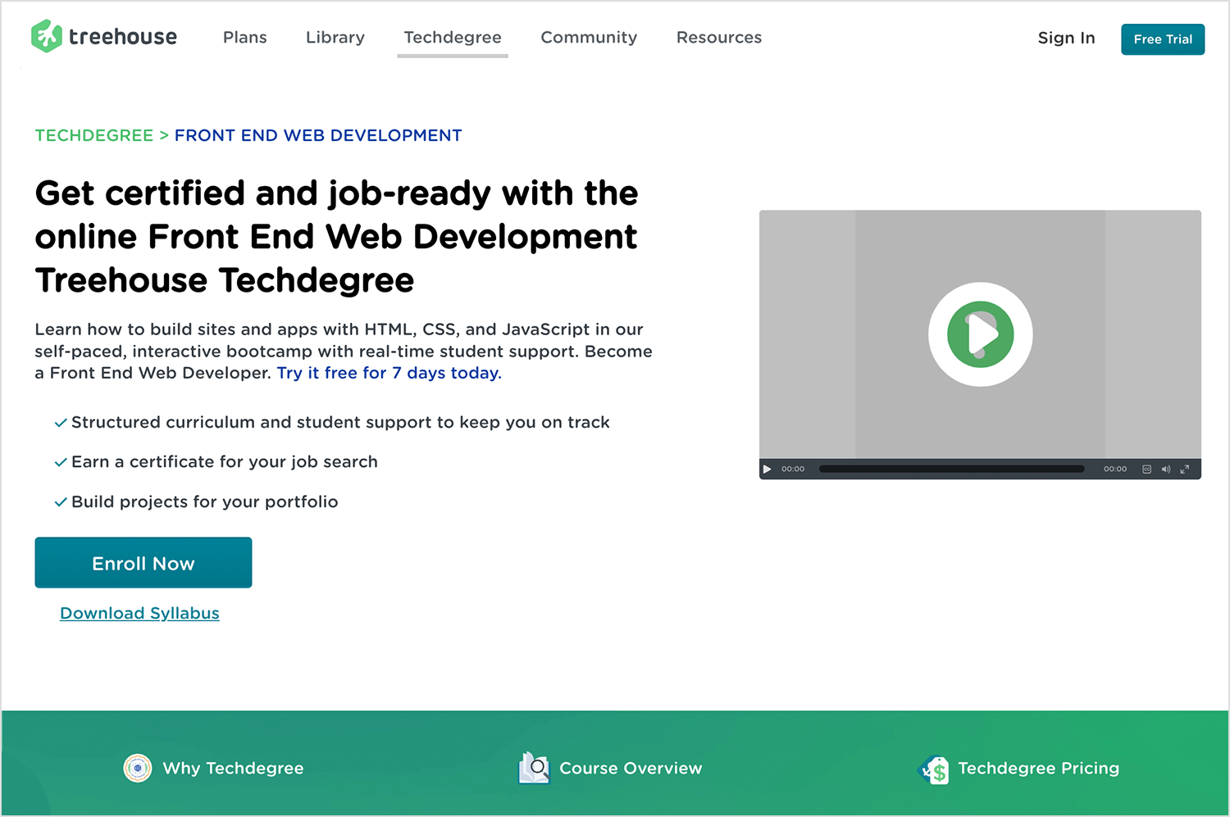Click 'Build projects for your portfolio' text

click(205, 502)
